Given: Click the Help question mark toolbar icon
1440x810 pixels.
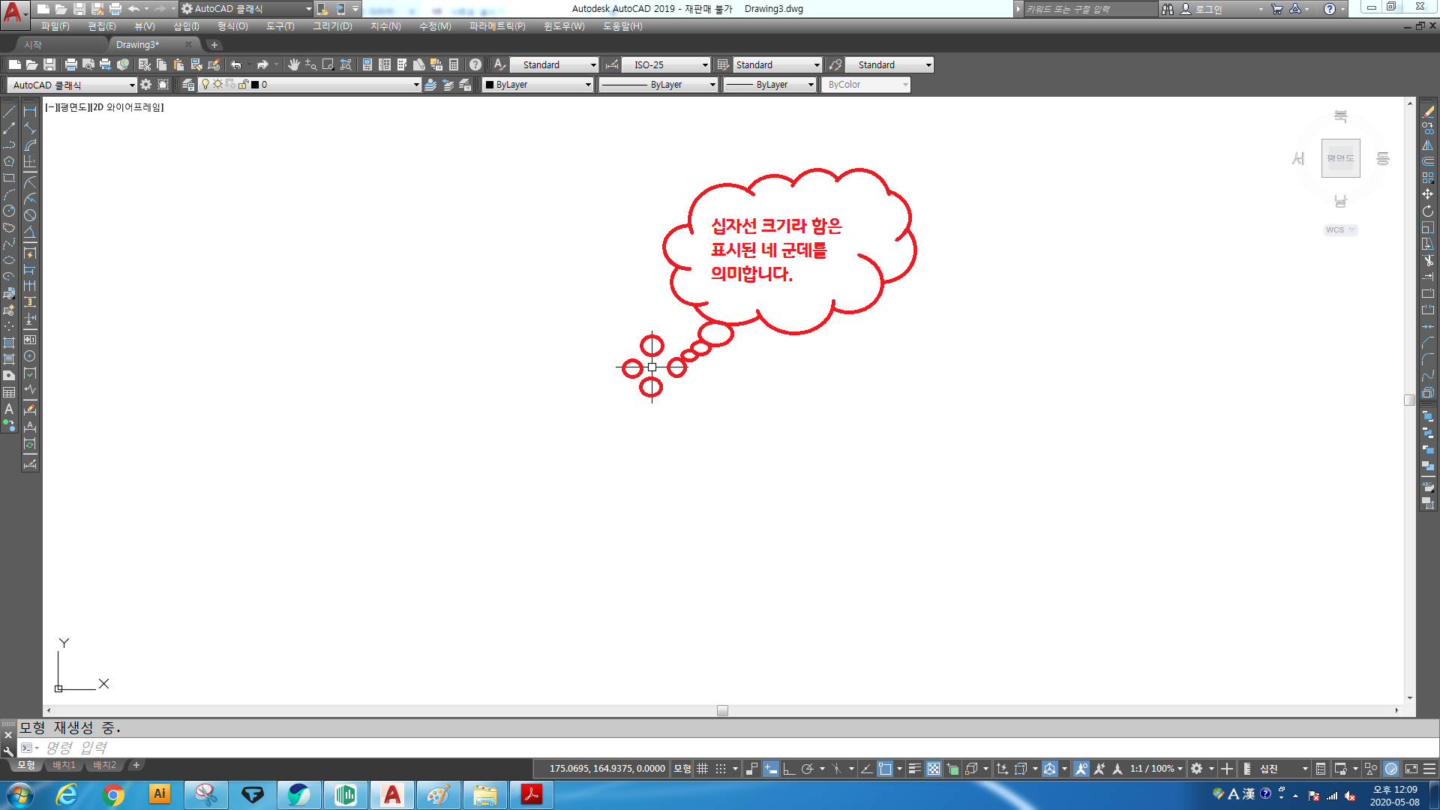Looking at the screenshot, I should coord(475,65).
